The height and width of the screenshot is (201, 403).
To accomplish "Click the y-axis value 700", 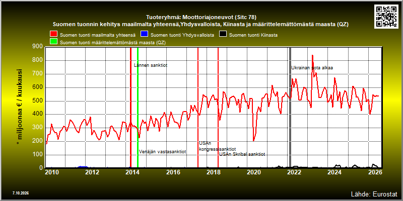I will [38, 74].
